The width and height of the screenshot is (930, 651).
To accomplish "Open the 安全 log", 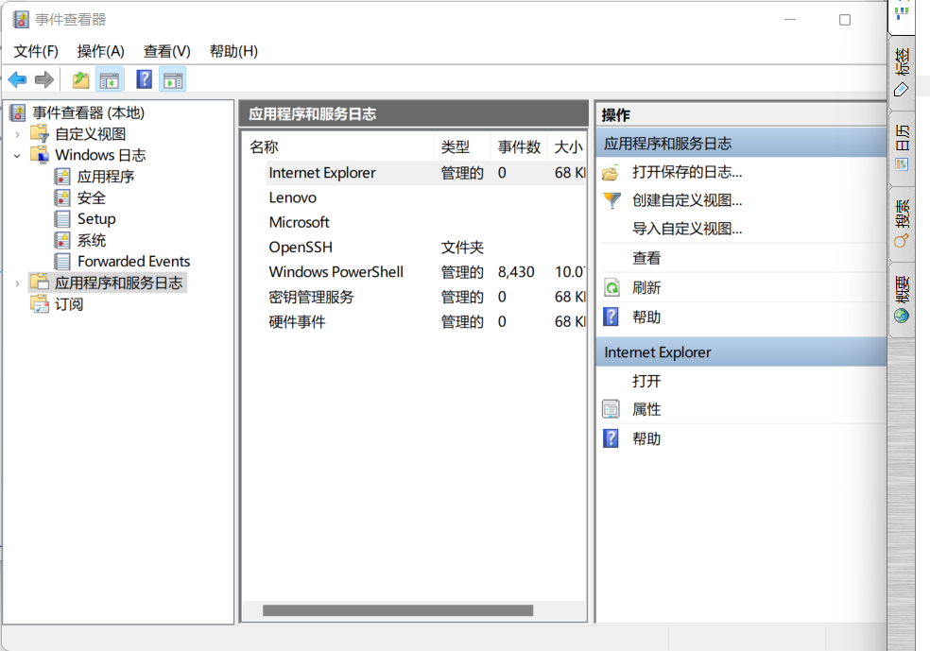I will [92, 198].
